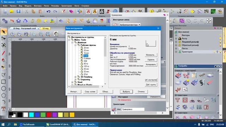Viewport: 226px width, 127px height.
Task: Click the Zoom Out magnifier icon
Action: (x=20, y=34)
